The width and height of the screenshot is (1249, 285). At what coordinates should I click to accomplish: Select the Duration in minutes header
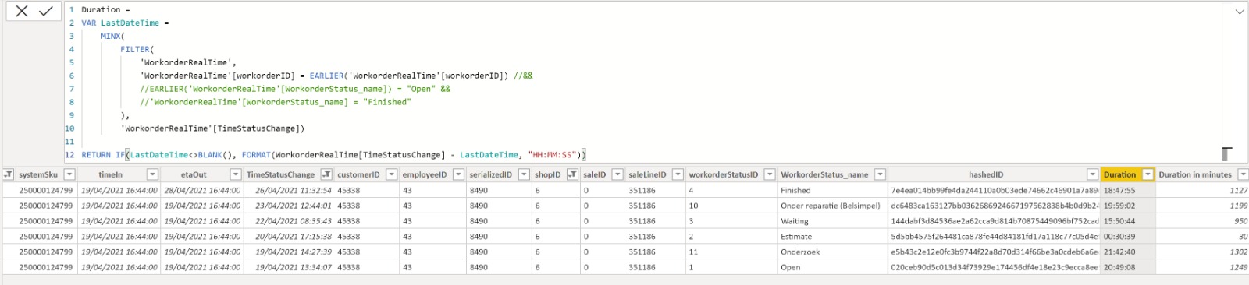[1195, 174]
